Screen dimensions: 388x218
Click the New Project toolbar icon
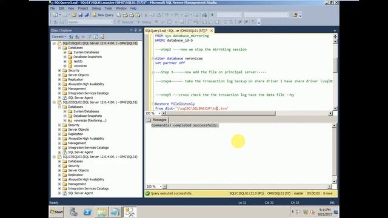(55, 15)
